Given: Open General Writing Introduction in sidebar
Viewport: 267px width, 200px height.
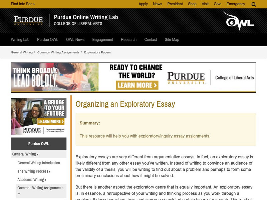Looking at the screenshot, I should point(39,163).
